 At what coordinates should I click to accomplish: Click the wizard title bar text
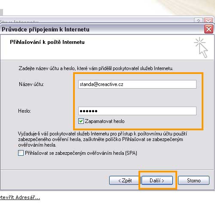tap(46, 29)
